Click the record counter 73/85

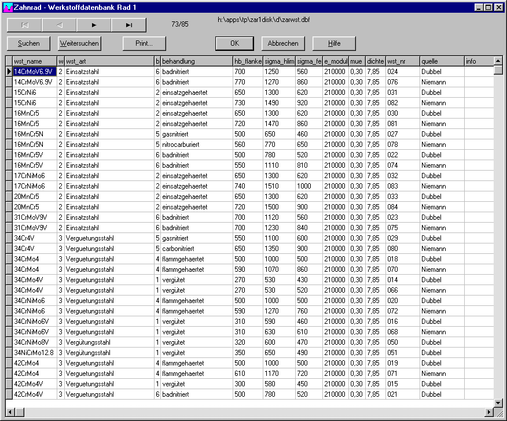[180, 24]
